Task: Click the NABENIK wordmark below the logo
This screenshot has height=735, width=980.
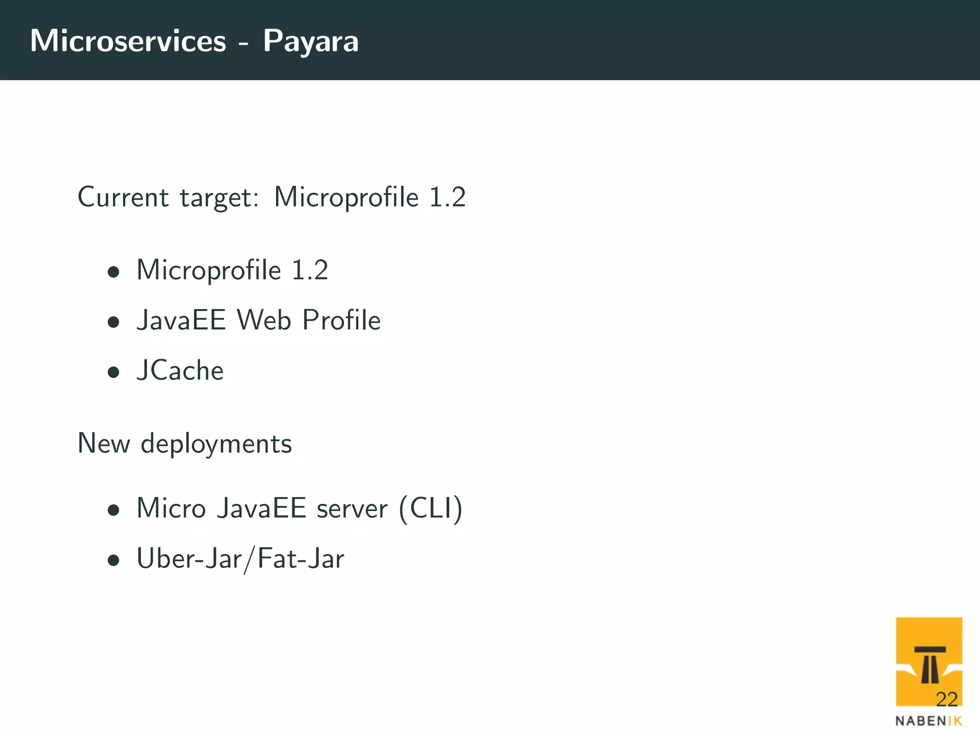Action: (928, 721)
